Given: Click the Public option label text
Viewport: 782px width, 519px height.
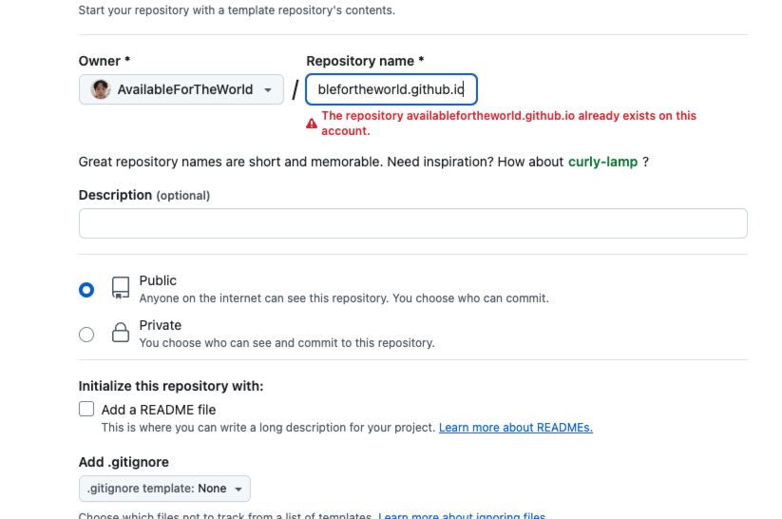Looking at the screenshot, I should 158,280.
